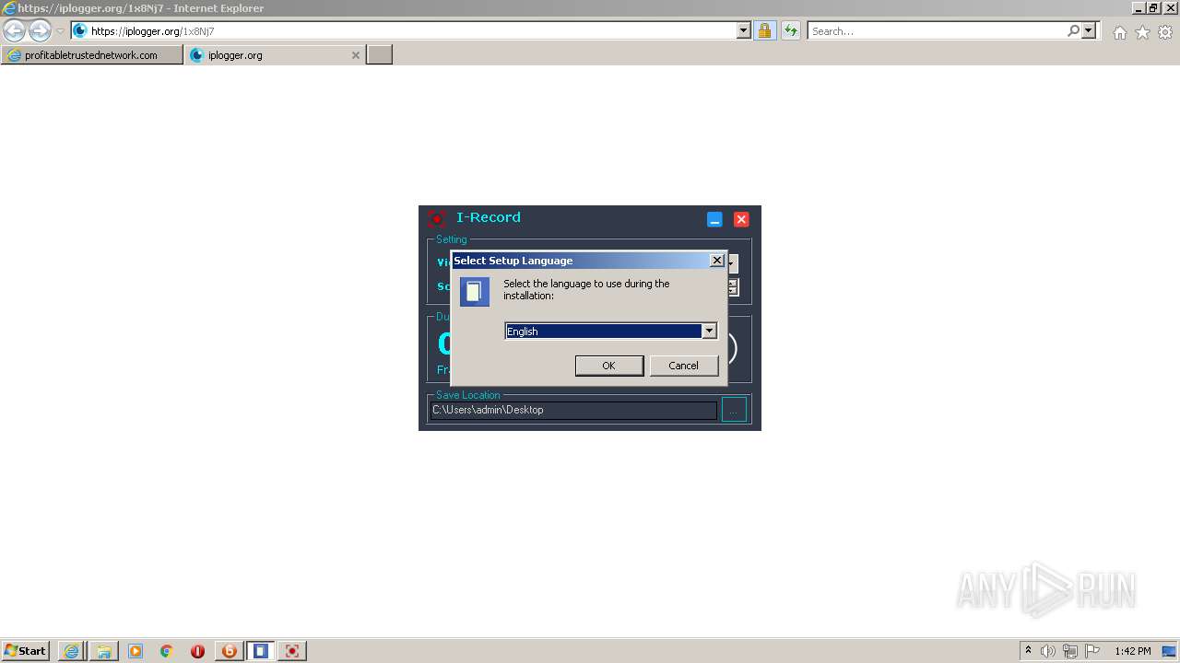
Task: Click the search magnifier icon
Action: point(1073,31)
